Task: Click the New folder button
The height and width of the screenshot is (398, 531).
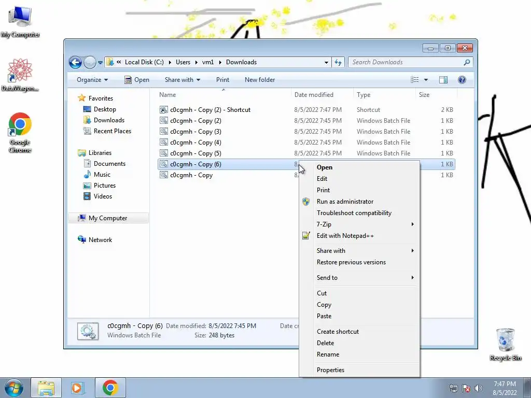Action: (x=260, y=80)
